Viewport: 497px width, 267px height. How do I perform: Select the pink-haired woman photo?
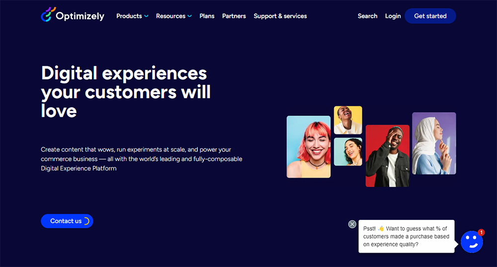[x=309, y=147]
